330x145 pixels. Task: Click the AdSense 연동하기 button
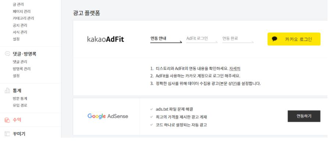304,116
